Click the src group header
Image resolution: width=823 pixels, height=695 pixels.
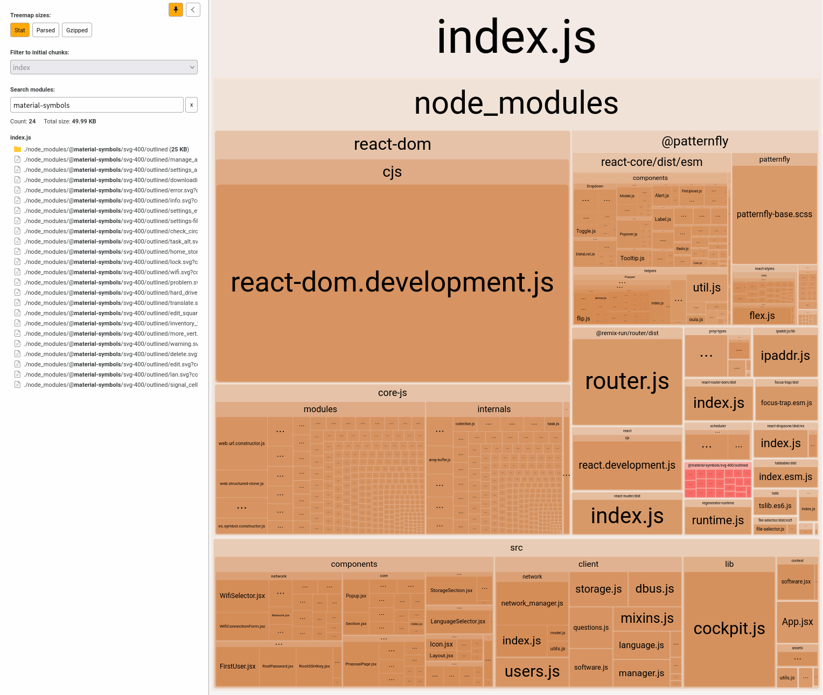(x=516, y=548)
